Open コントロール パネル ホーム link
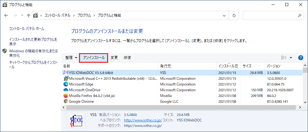Viewport: 308px width, 132px height. click(27, 29)
